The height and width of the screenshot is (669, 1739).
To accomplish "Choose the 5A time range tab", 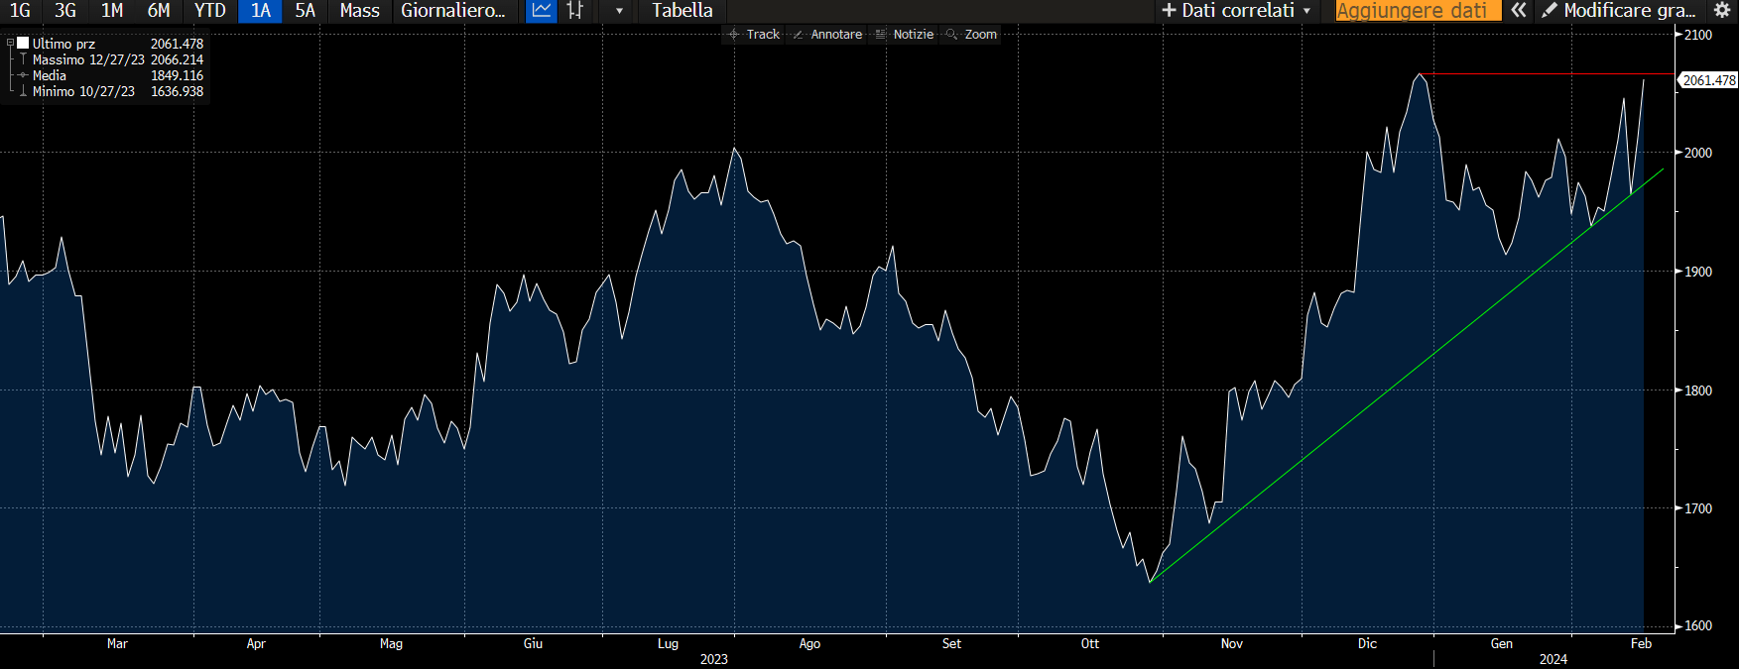I will [x=305, y=11].
